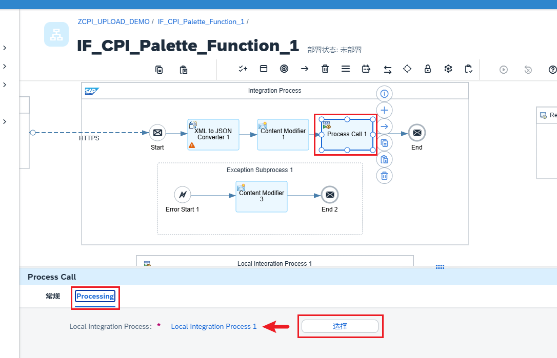Click the connect arrow icon beside Process Call

(x=384, y=127)
